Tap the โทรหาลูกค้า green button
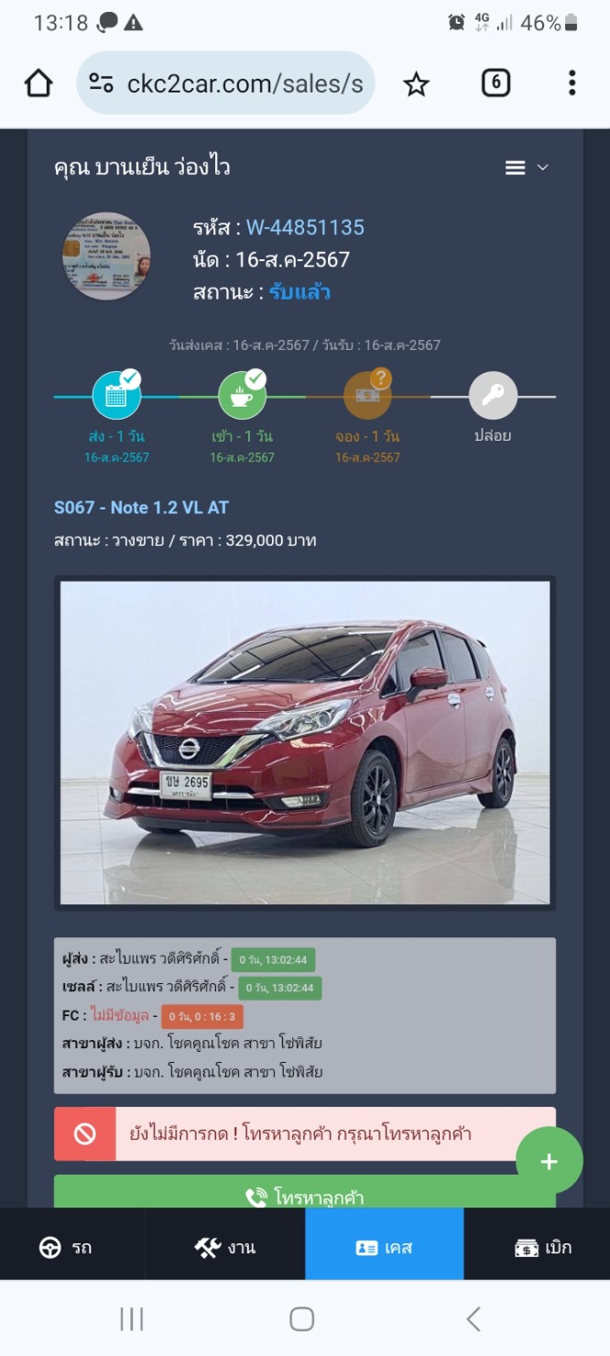 [x=305, y=1192]
